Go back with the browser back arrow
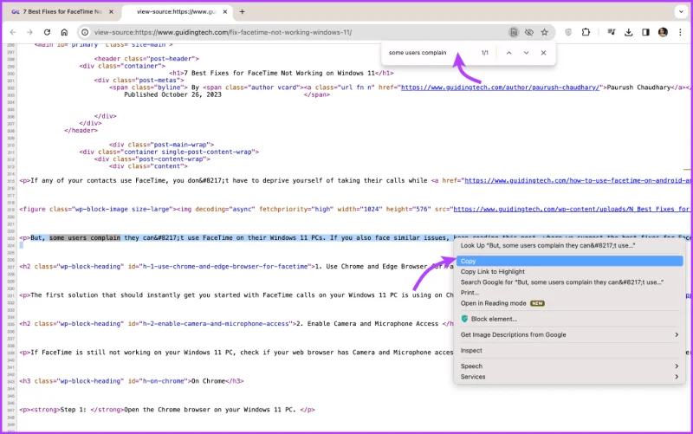The image size is (693, 434). [x=13, y=32]
